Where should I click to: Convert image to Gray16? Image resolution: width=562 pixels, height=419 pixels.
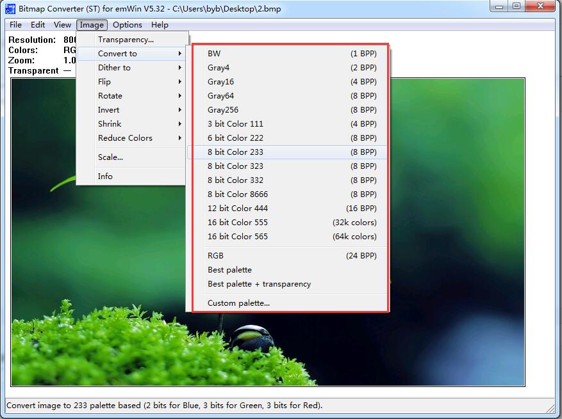(x=288, y=82)
